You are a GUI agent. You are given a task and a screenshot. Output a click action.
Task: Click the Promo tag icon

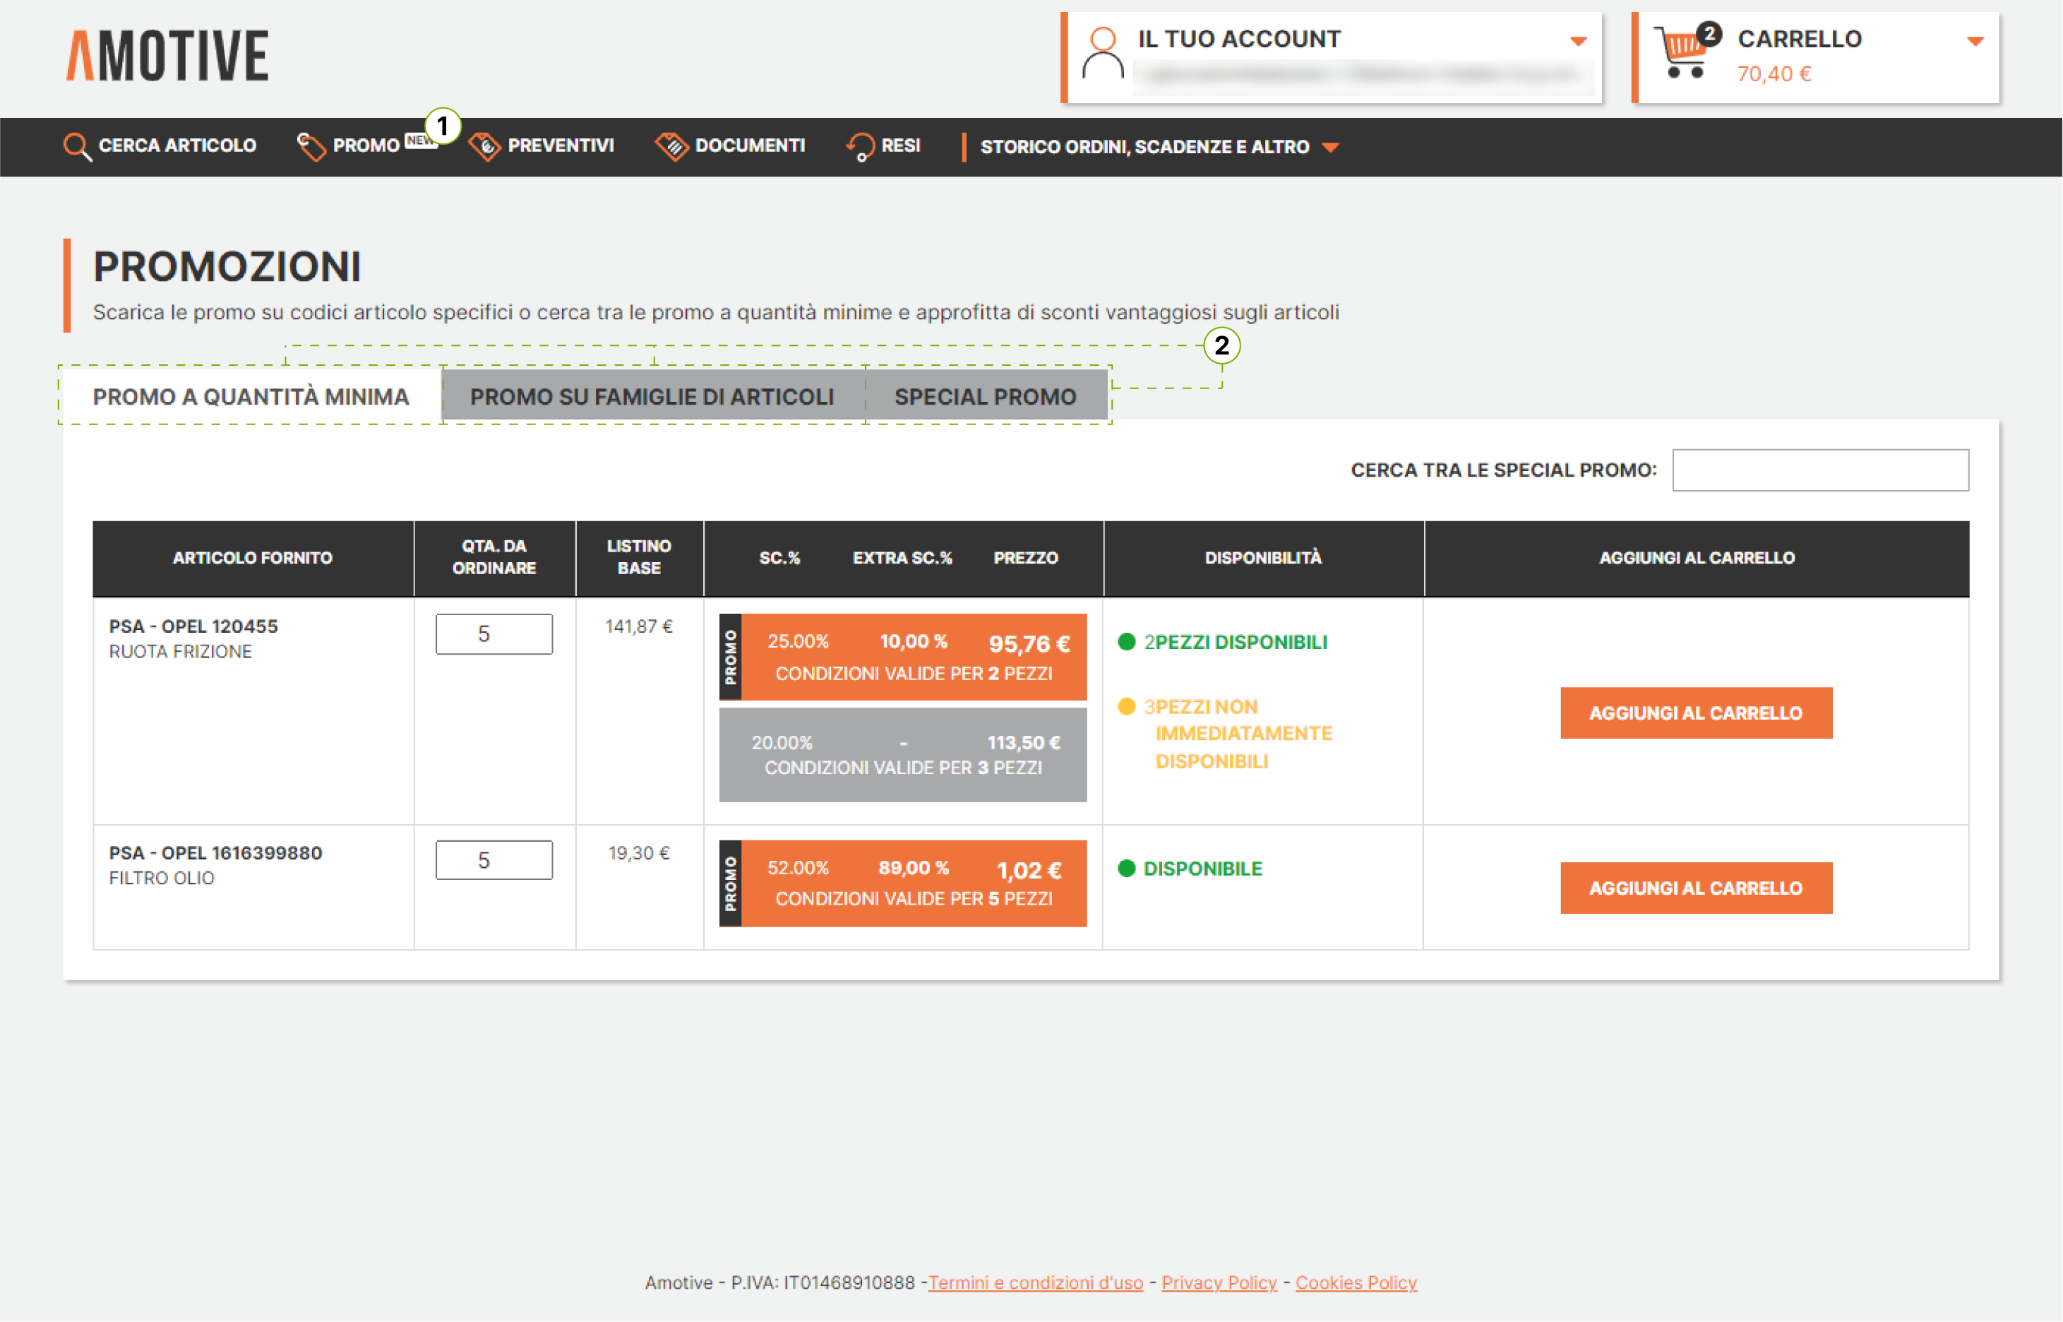pyautogui.click(x=311, y=147)
